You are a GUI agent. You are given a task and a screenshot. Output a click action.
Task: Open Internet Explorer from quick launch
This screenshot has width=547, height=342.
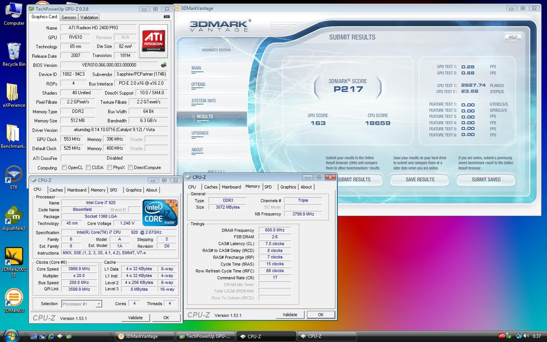point(51,336)
